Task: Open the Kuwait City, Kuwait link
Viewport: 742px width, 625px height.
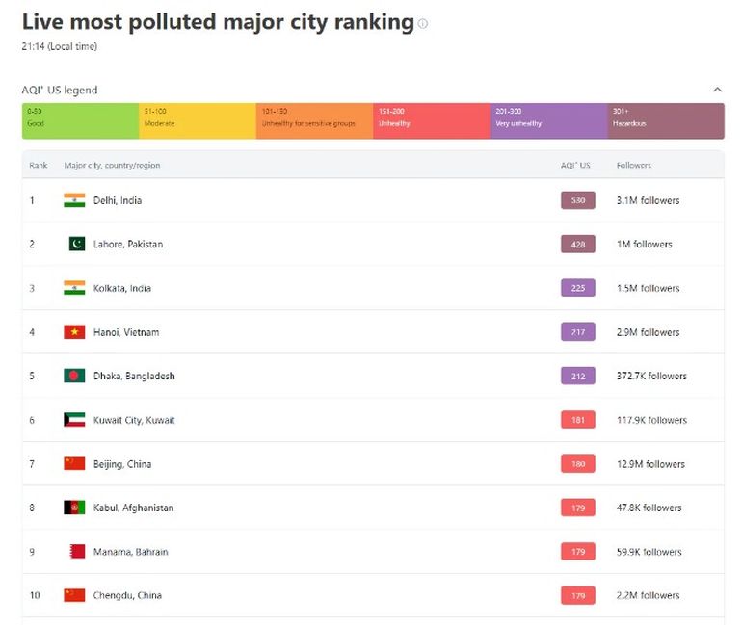Action: pyautogui.click(x=134, y=420)
